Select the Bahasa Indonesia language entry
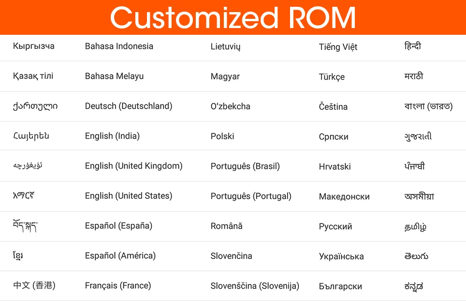 [119, 46]
